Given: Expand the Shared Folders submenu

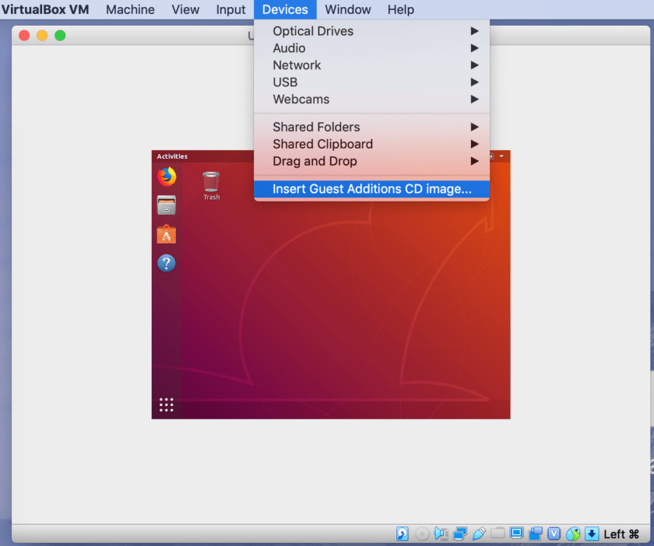Looking at the screenshot, I should pyautogui.click(x=371, y=127).
